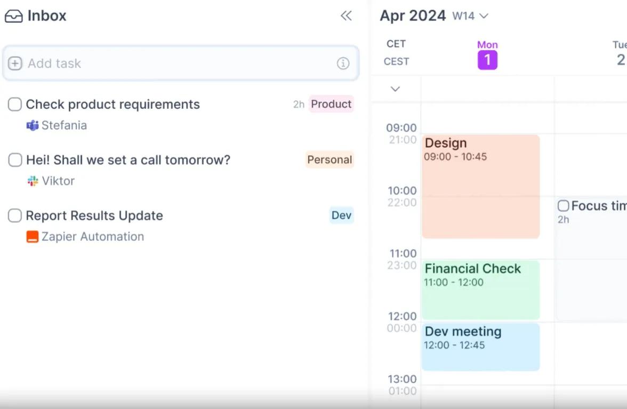The image size is (627, 409).
Task: Click the Slack icon beside Viktor
Action: [x=33, y=181]
